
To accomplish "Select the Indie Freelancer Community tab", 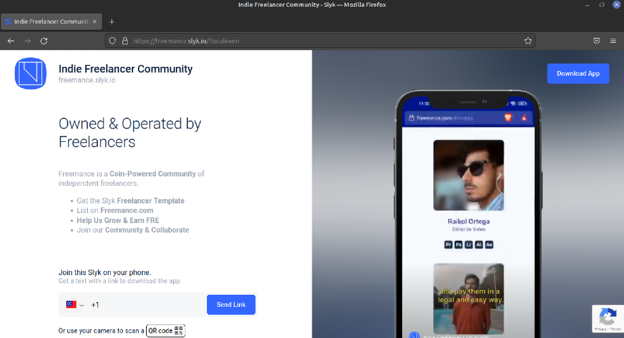I will coord(51,22).
